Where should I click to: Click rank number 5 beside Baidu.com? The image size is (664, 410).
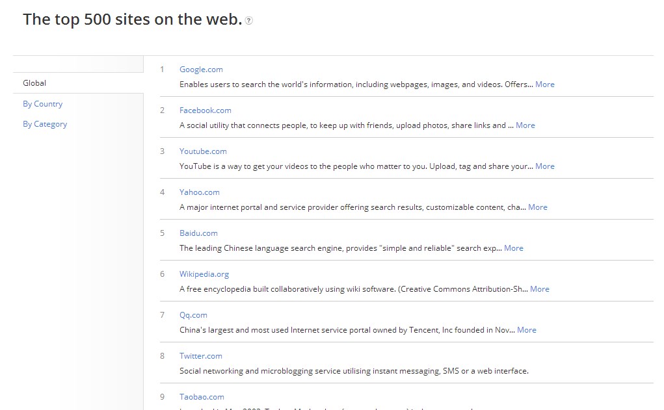pos(162,233)
